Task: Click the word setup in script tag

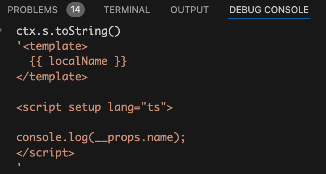Action: click(84, 107)
